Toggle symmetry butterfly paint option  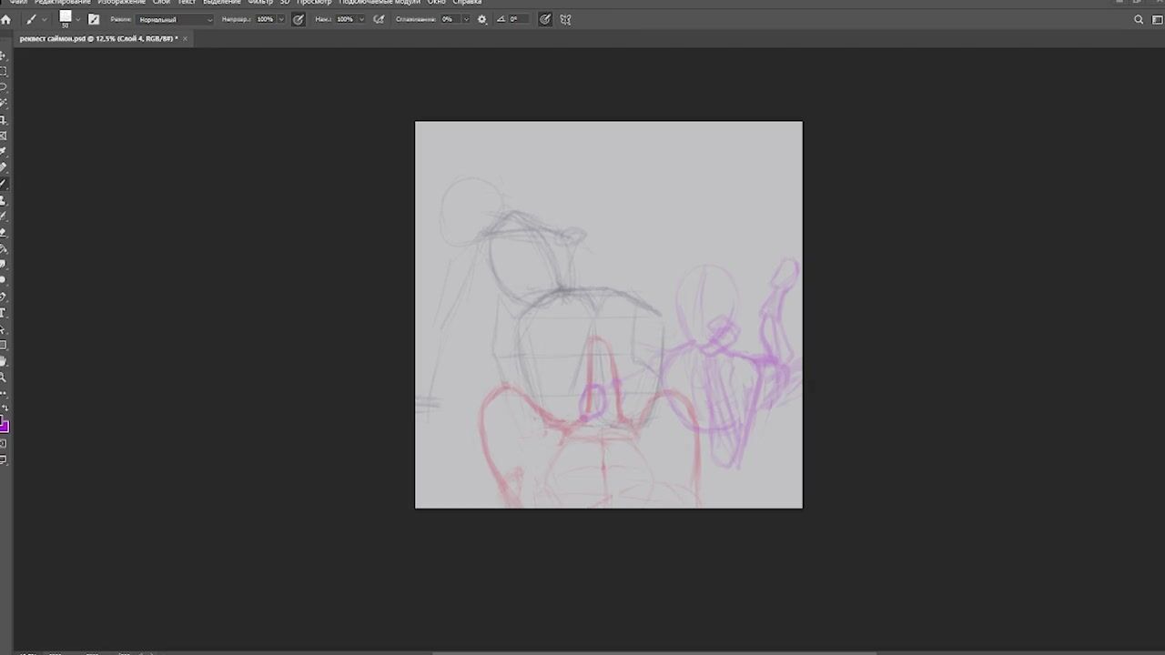(x=565, y=19)
